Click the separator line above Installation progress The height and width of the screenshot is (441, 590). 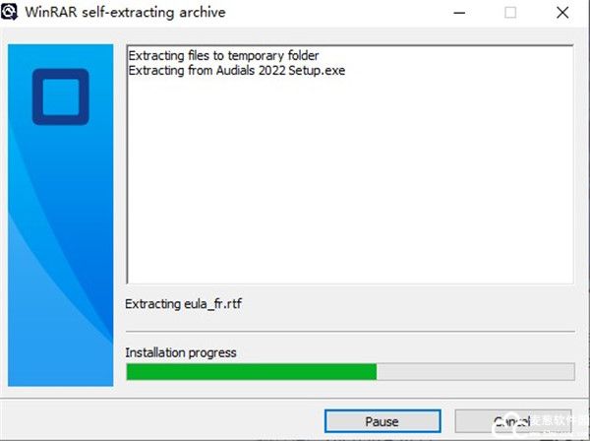click(x=350, y=332)
